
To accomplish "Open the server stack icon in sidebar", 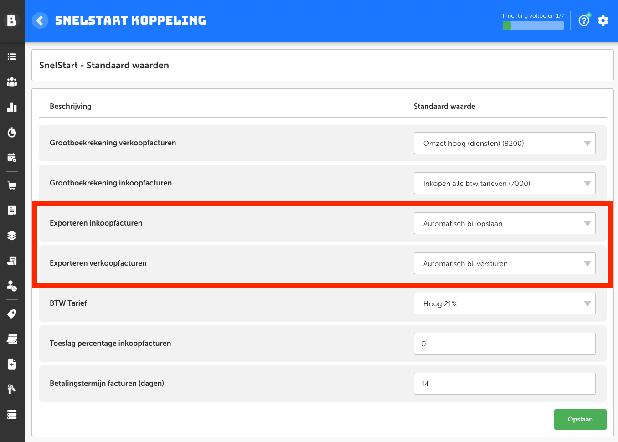I will click(x=12, y=414).
